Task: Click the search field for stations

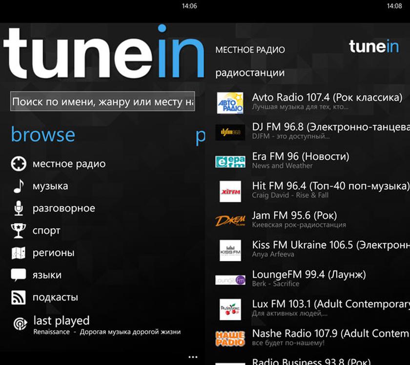Action: (x=102, y=102)
